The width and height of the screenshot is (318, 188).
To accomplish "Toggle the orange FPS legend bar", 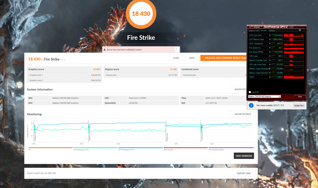I will (50, 148).
